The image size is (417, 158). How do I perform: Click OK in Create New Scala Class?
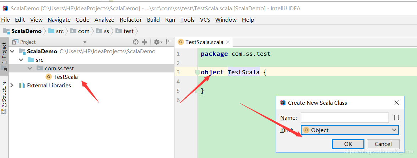348,144
